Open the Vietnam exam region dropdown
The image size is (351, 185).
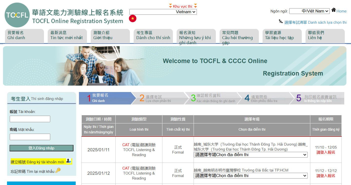163,12
